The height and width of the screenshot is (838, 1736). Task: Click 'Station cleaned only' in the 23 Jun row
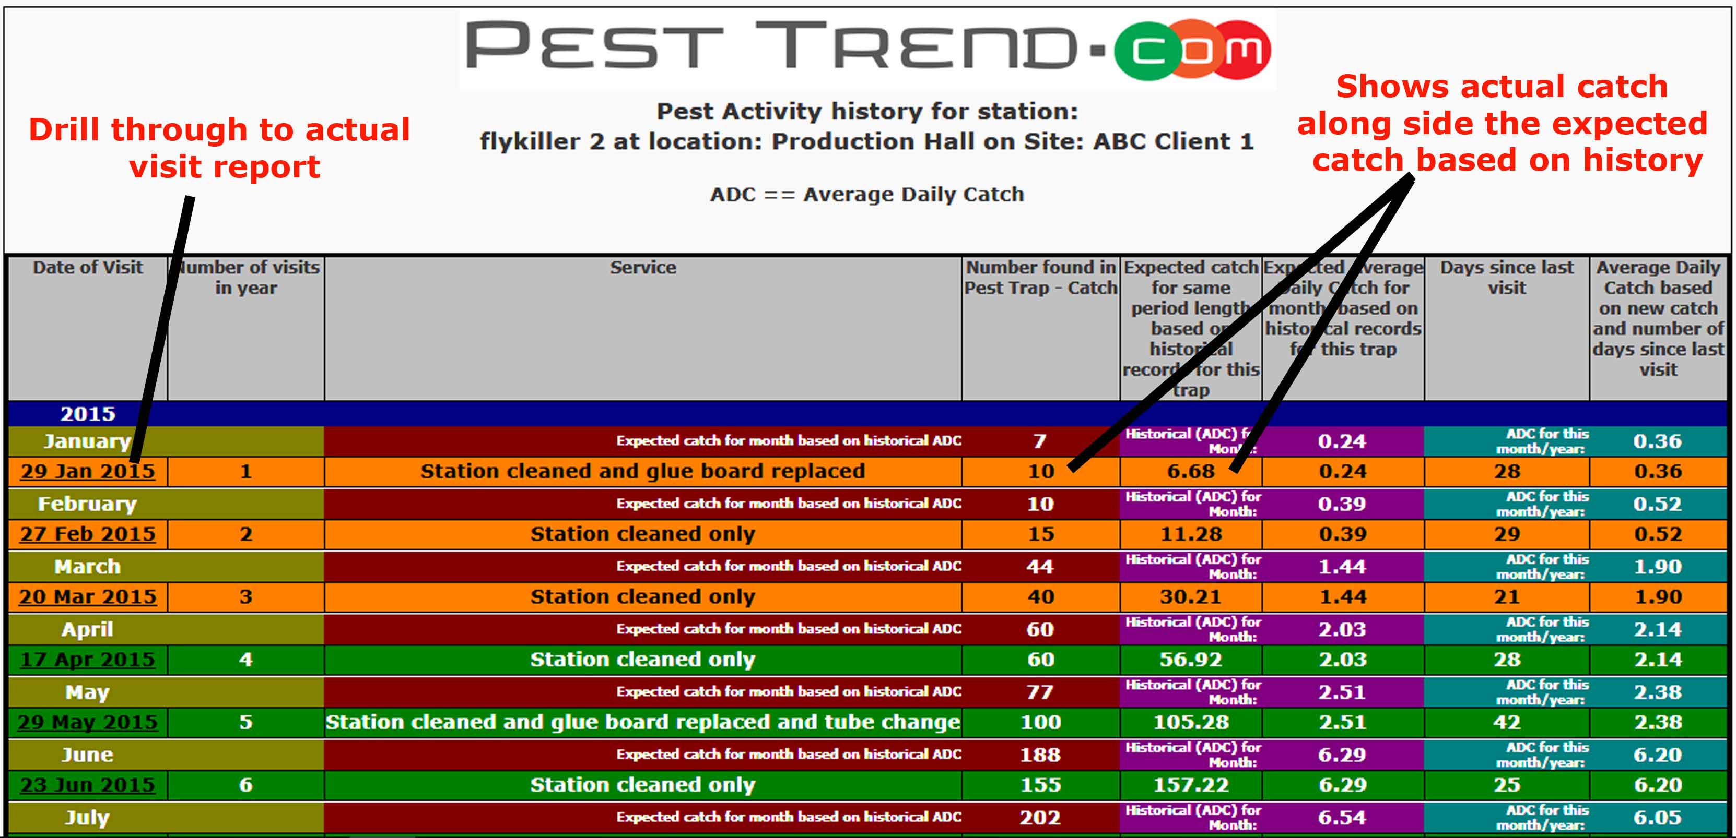click(643, 784)
